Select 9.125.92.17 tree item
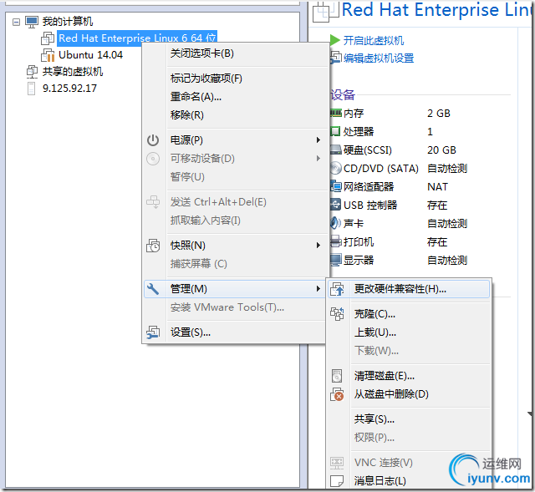The width and height of the screenshot is (535, 492). [x=69, y=89]
